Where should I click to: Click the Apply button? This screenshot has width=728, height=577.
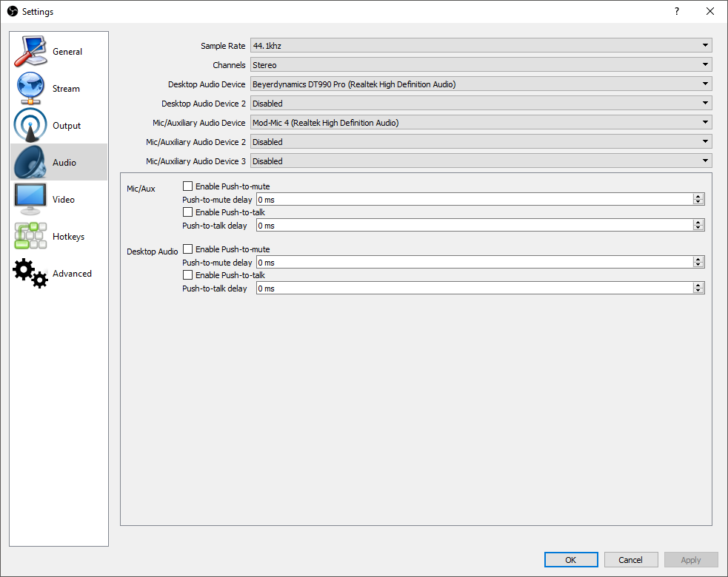pos(691,560)
